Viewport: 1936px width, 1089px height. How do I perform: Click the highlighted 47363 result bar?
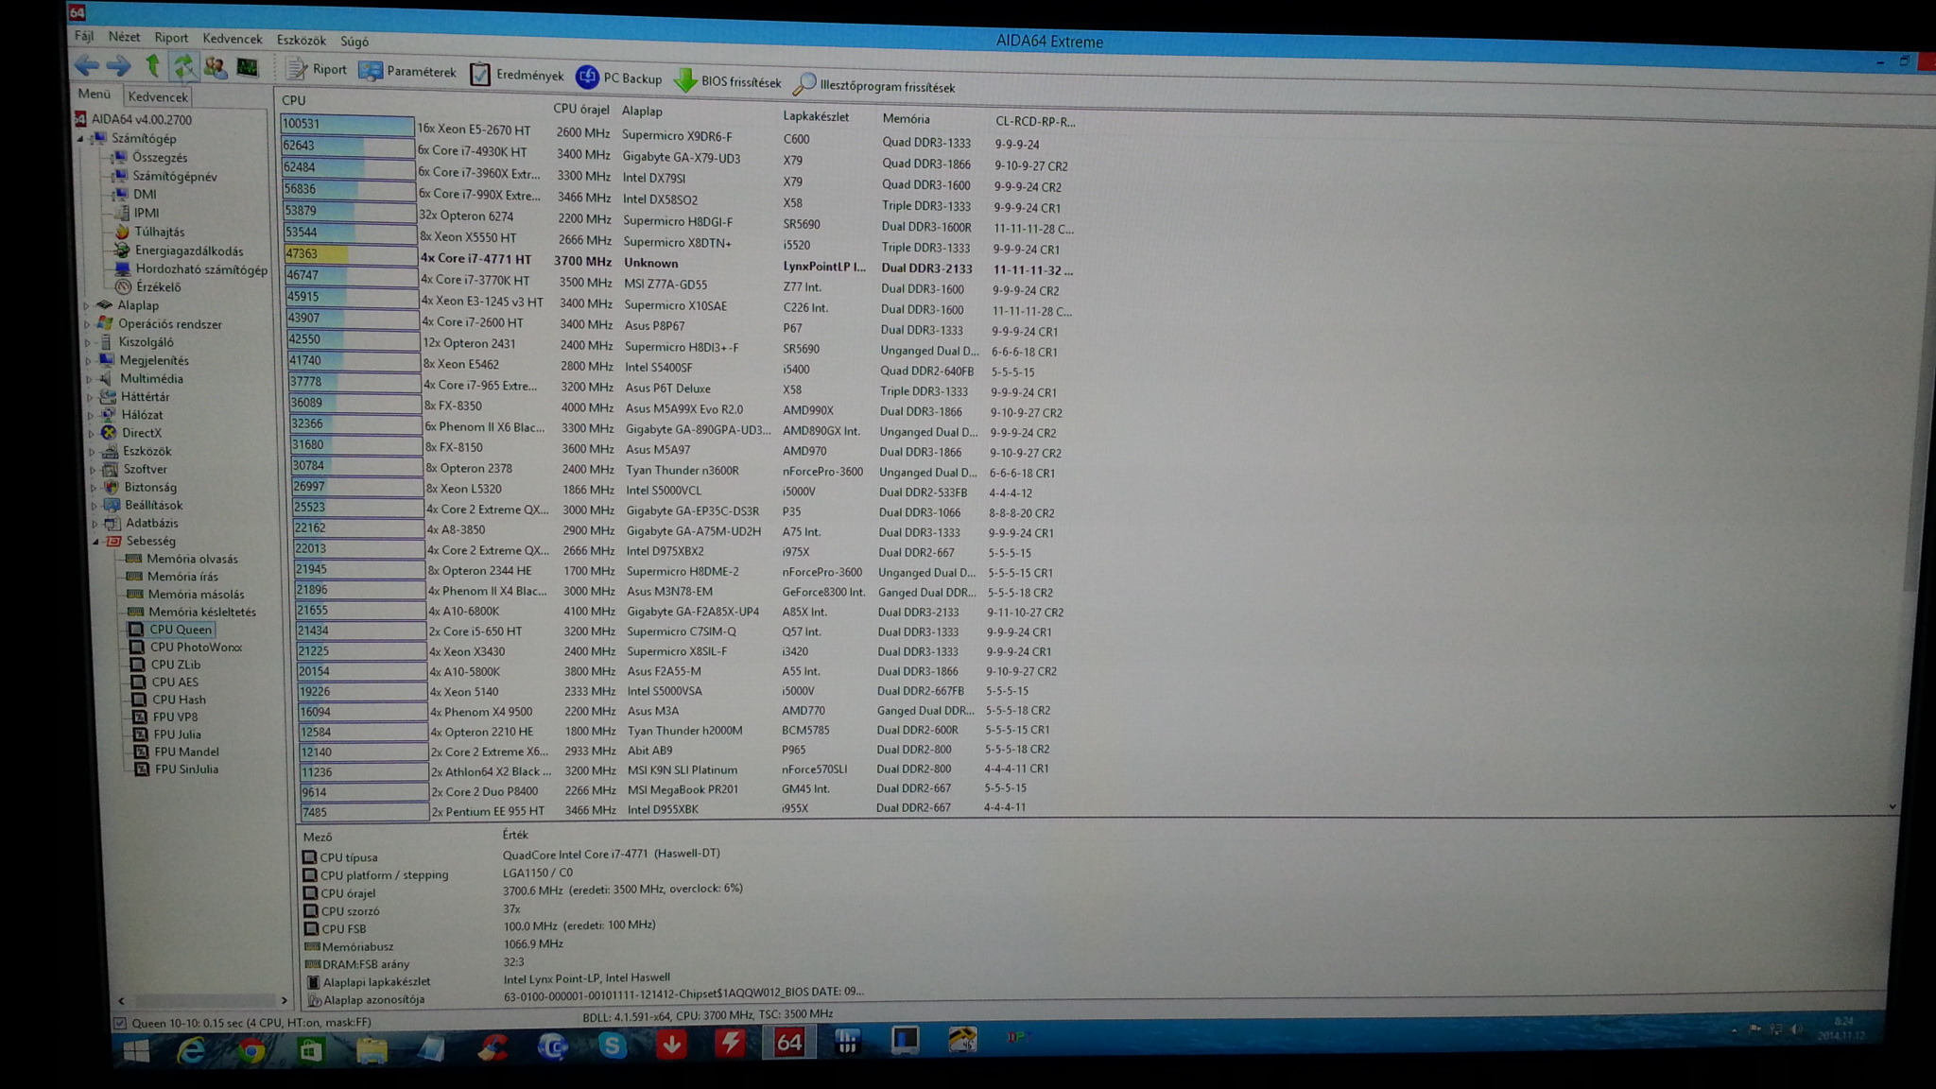(350, 254)
